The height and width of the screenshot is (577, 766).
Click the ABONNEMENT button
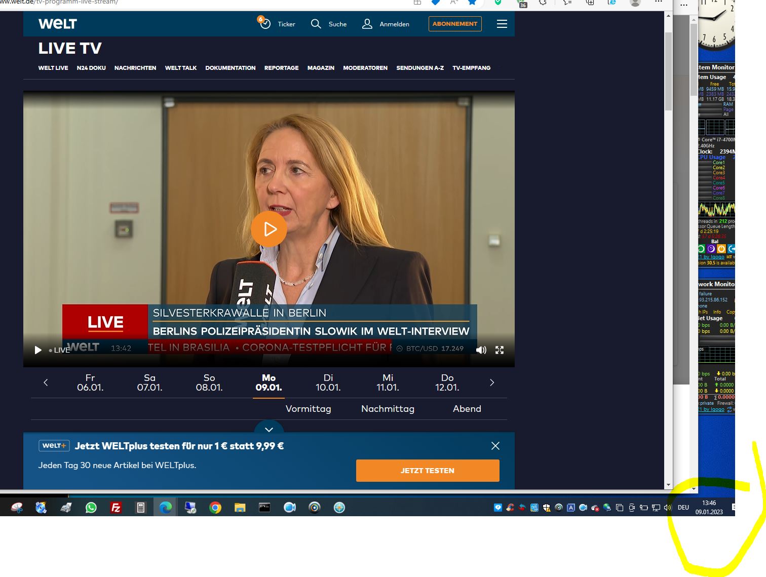(x=455, y=24)
